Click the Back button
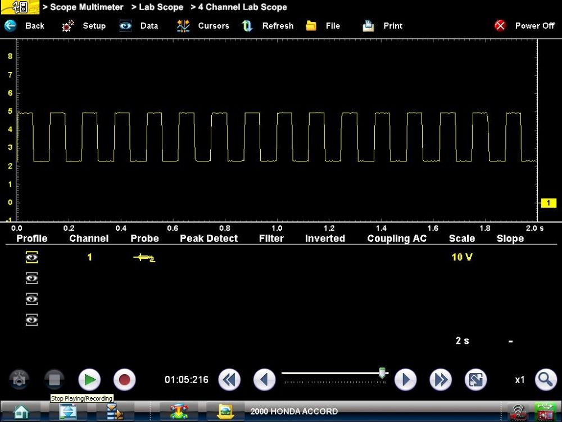Viewport: 562px width, 422px height. tap(25, 26)
